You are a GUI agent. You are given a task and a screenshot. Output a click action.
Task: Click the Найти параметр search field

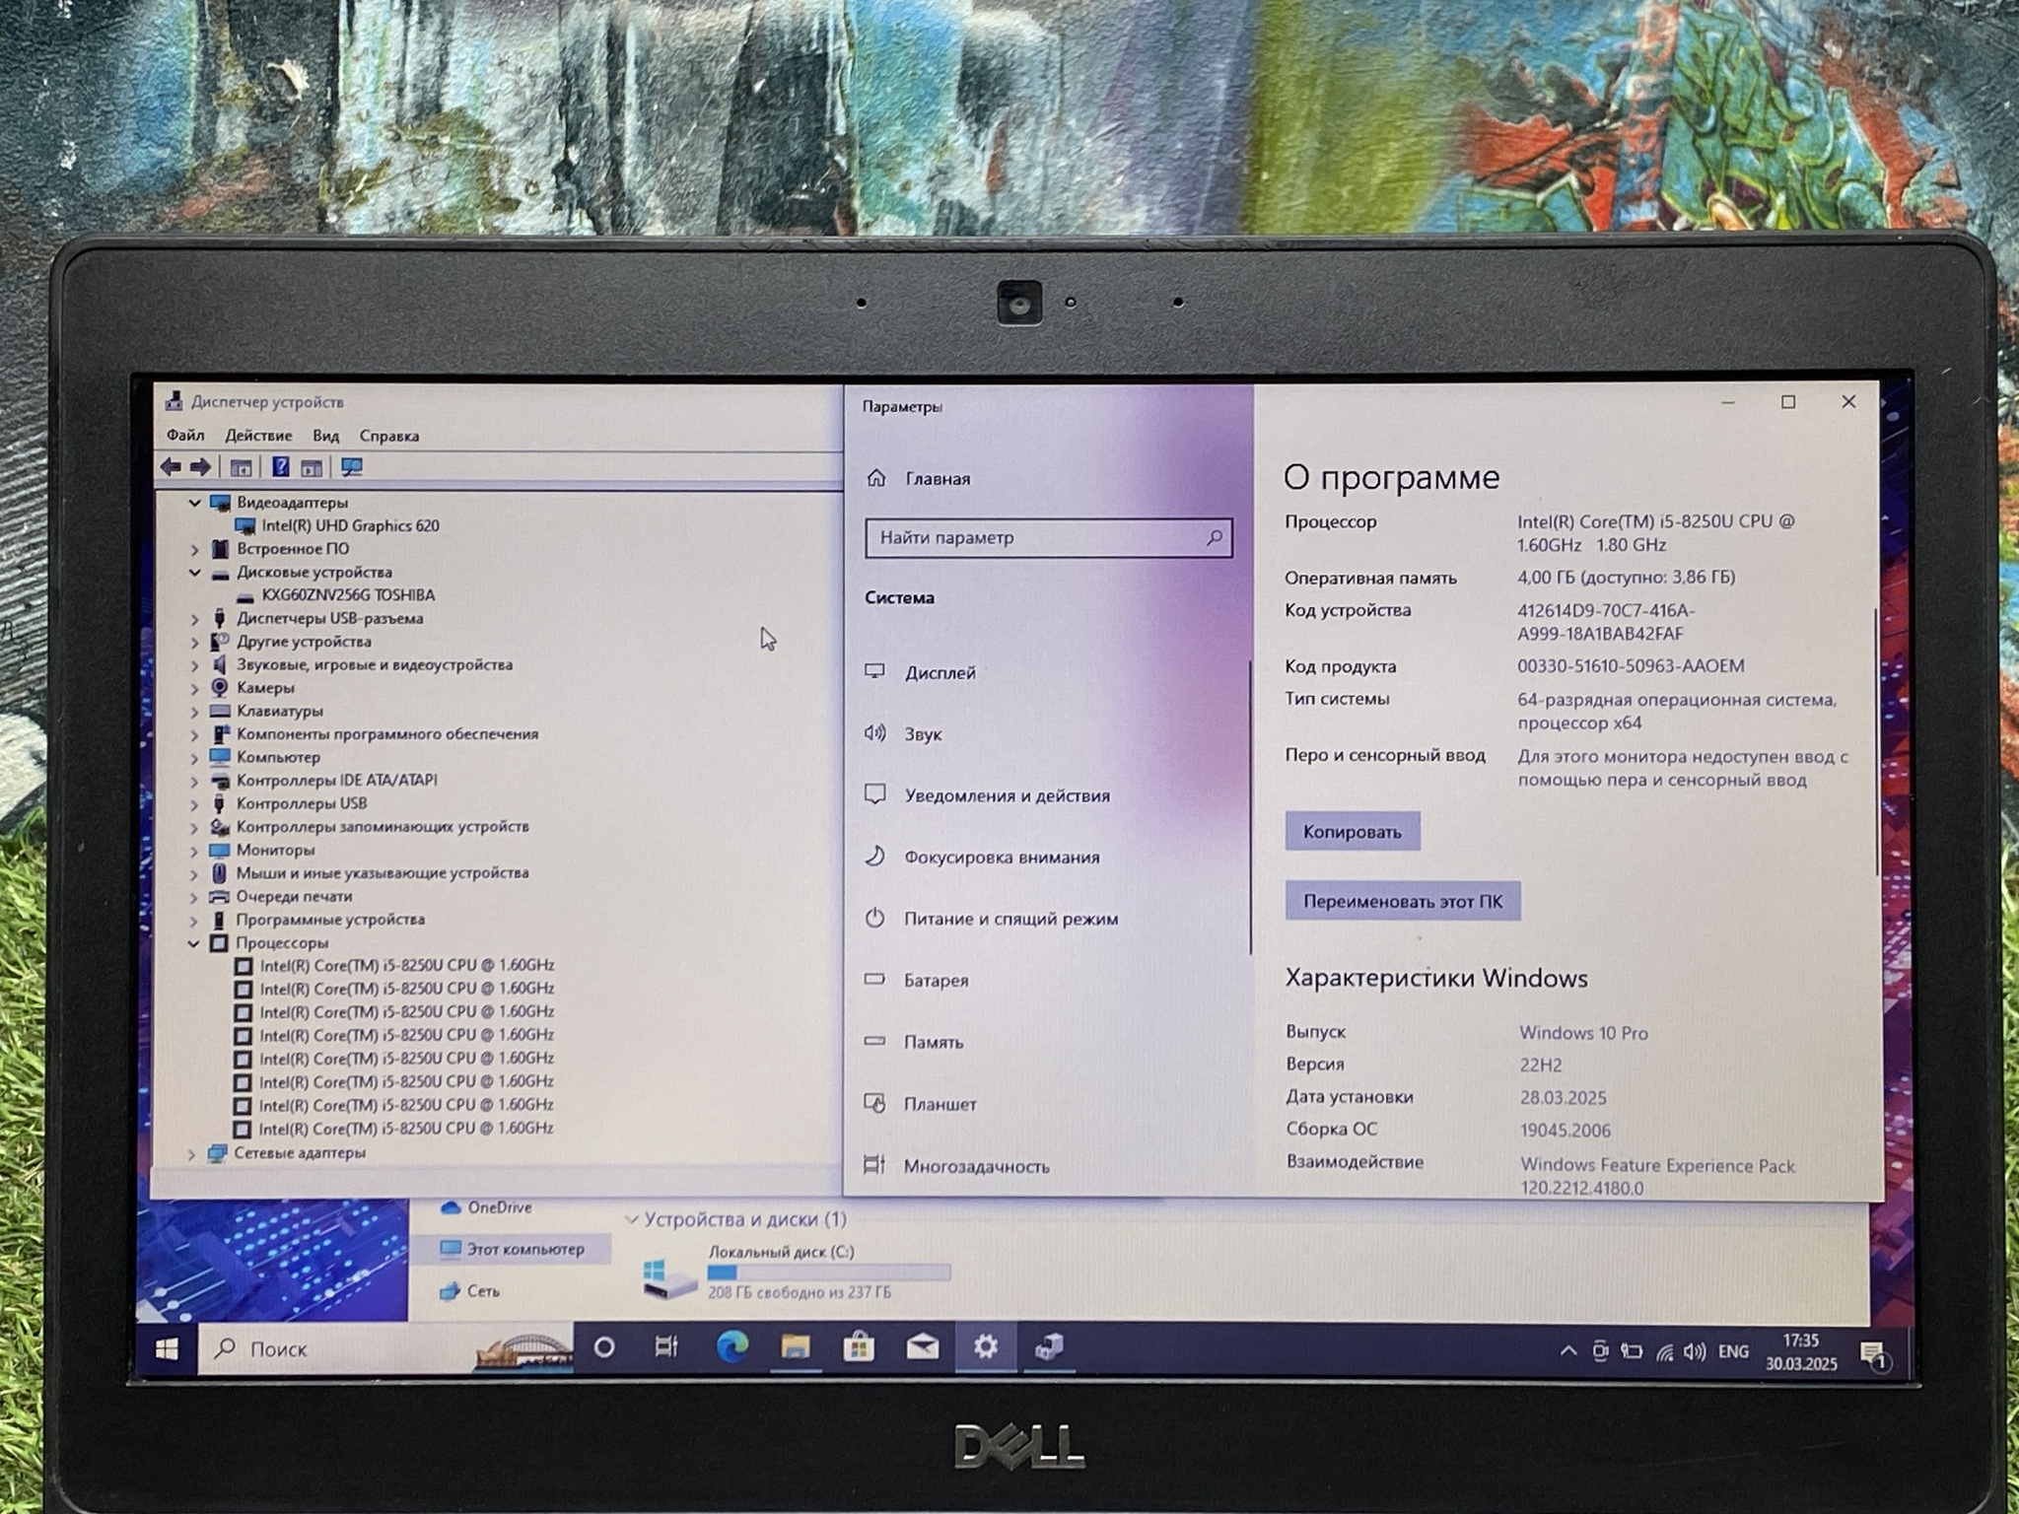click(x=1035, y=538)
